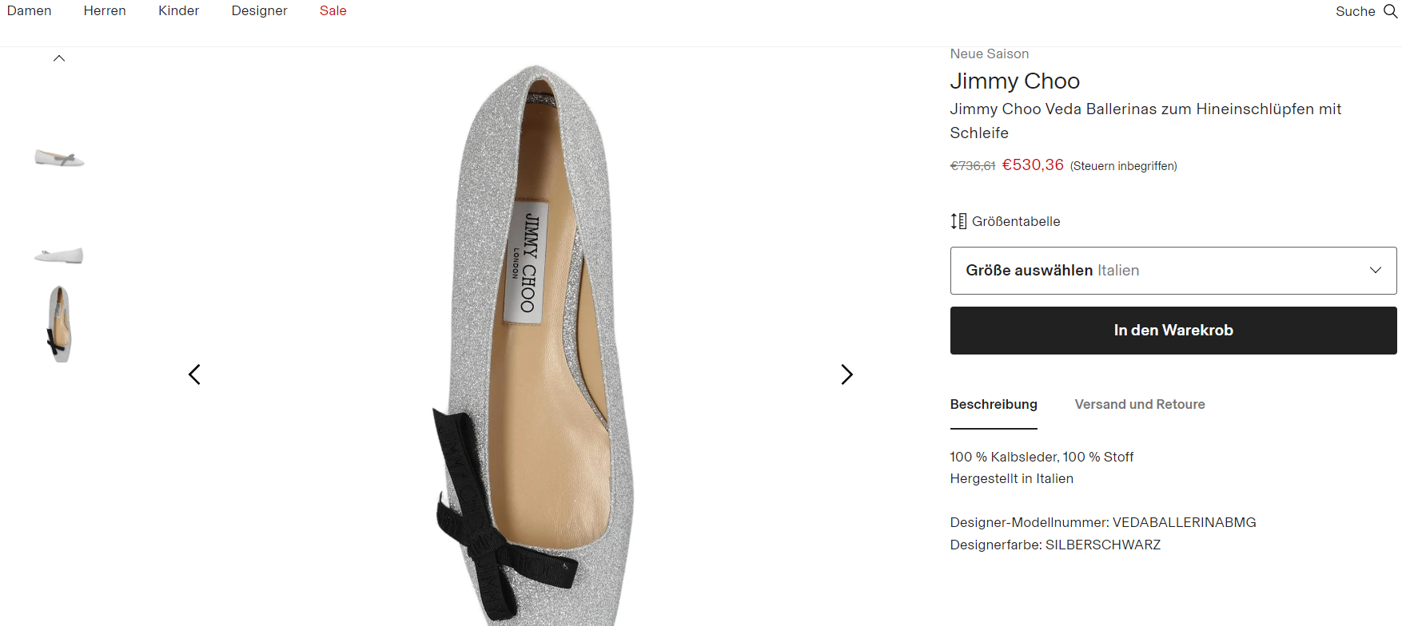Move the thumbnail list up with the chevron
Screen dimensions: 1402x626
[x=59, y=58]
